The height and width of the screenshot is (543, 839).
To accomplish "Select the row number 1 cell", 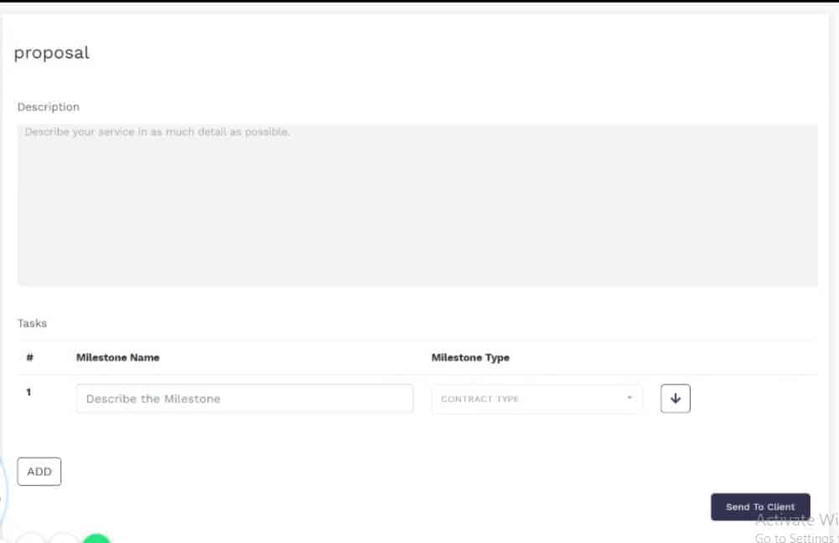I will (28, 392).
